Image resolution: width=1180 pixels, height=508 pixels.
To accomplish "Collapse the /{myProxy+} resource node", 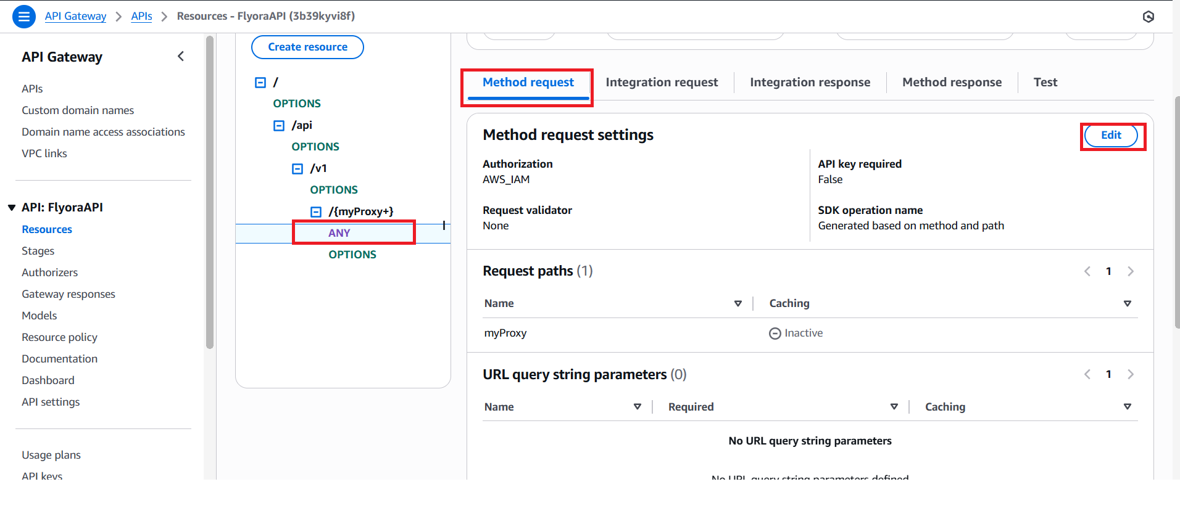I will click(x=316, y=212).
